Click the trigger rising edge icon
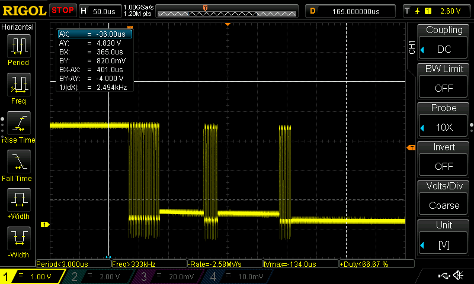The image size is (474, 284). point(418,11)
